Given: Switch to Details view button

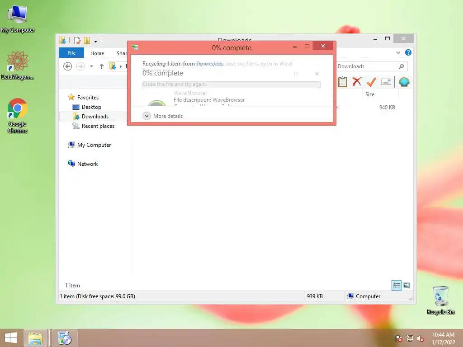Looking at the screenshot, I should point(396,285).
